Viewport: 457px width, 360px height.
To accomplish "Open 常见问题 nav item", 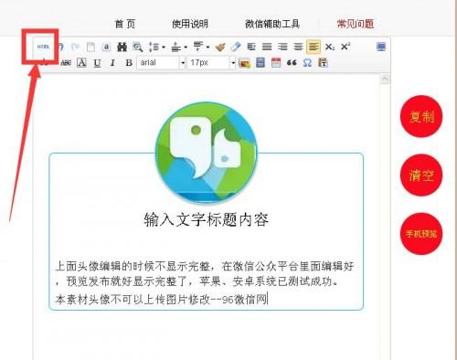I will [356, 24].
